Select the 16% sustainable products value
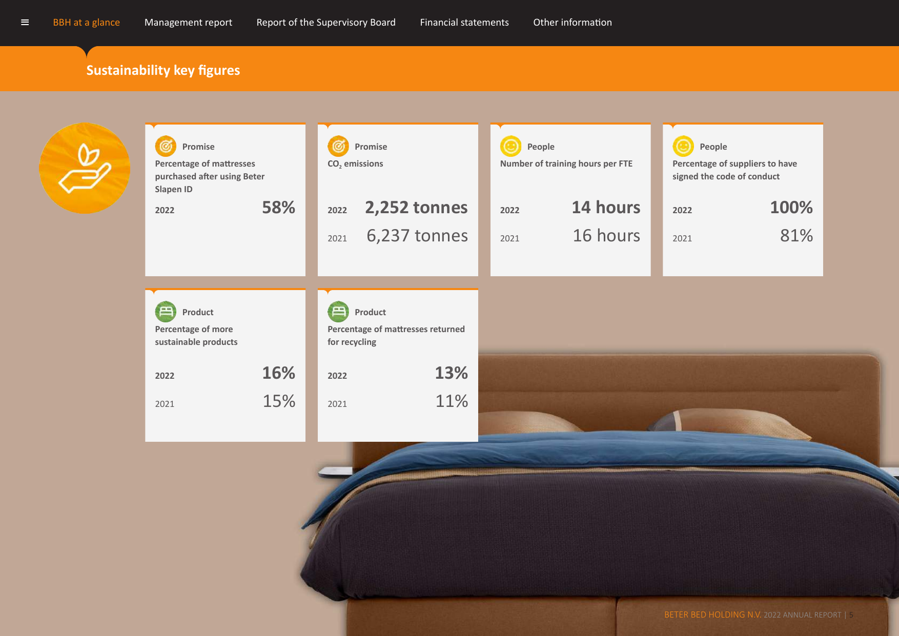This screenshot has width=899, height=636. pos(278,373)
